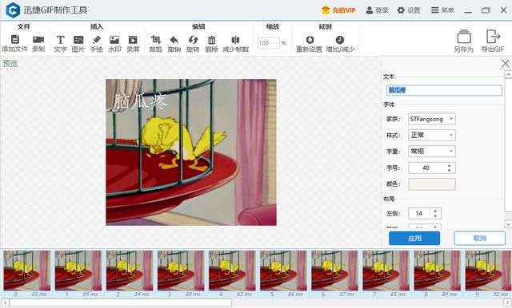The height and width of the screenshot is (308, 512).
Task: Select frame 1 thumbnail
Action: (x=78, y=270)
